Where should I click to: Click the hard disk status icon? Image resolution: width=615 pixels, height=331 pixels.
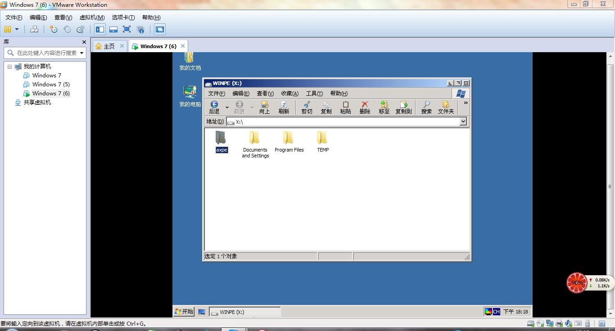(x=530, y=323)
